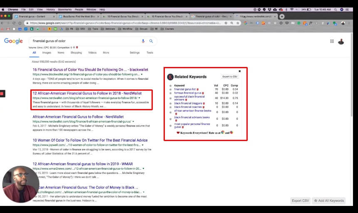Click in the Google search input field
Screen dimensions: 358x213
tap(86, 41)
